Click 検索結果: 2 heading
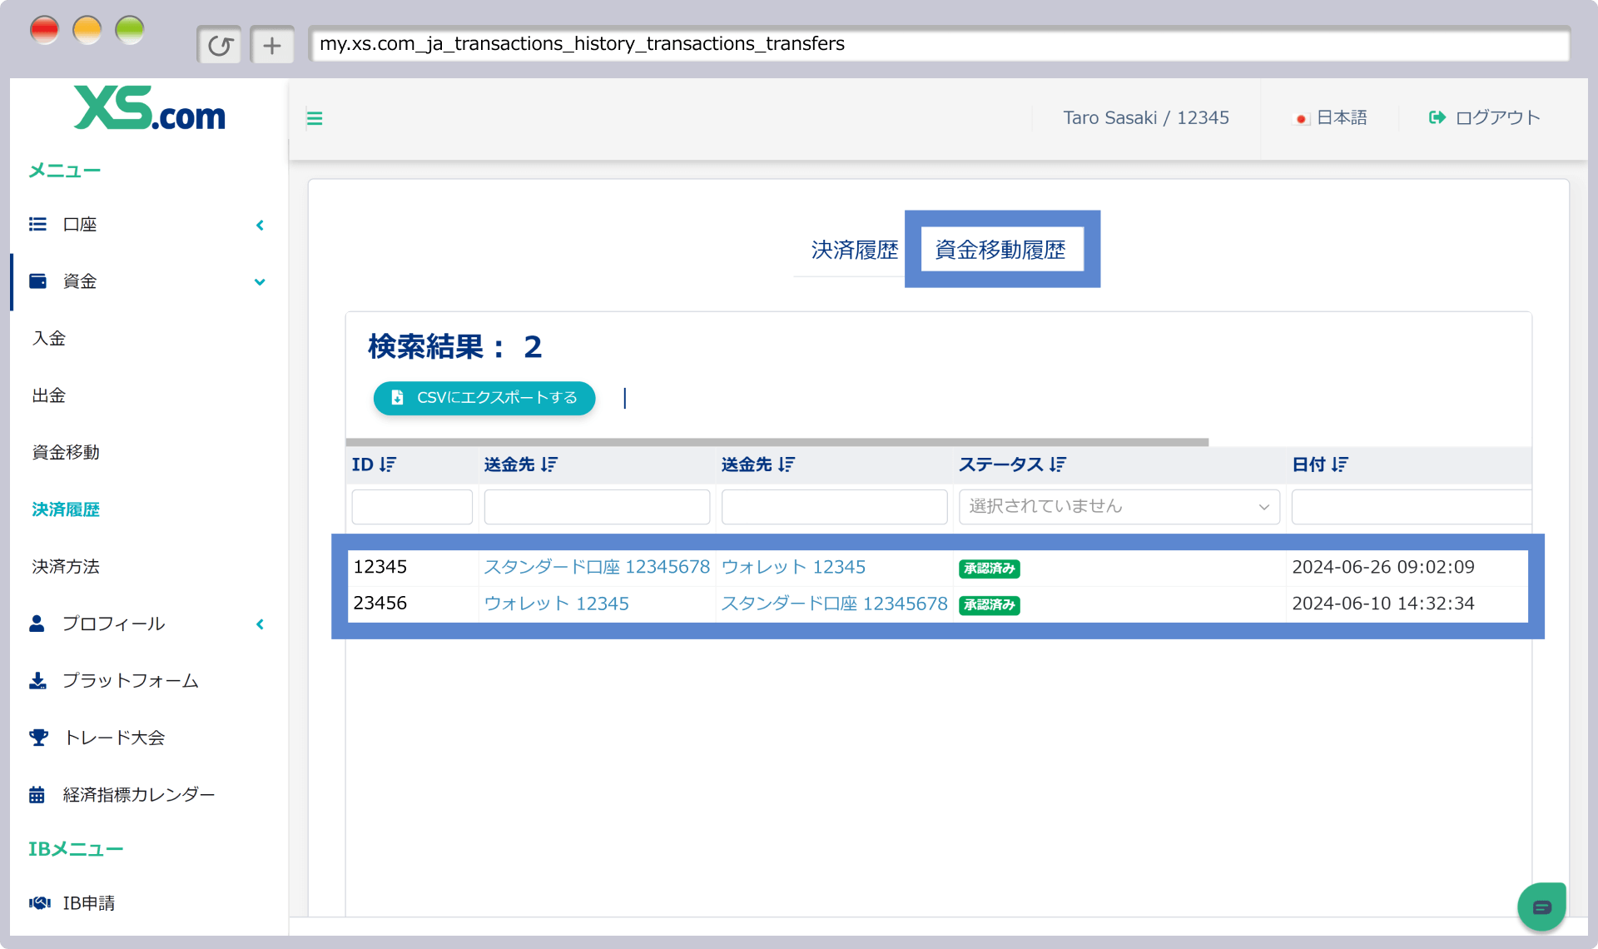The image size is (1598, 949). [455, 346]
